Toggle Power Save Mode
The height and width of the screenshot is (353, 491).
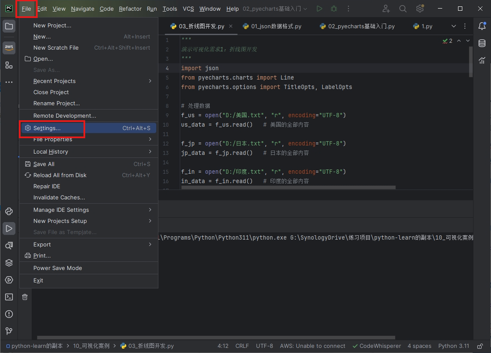pyautogui.click(x=57, y=268)
